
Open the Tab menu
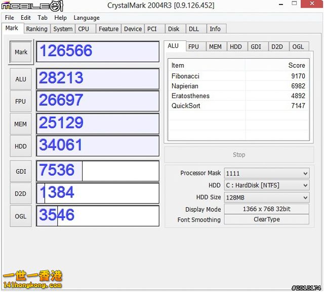(x=43, y=18)
